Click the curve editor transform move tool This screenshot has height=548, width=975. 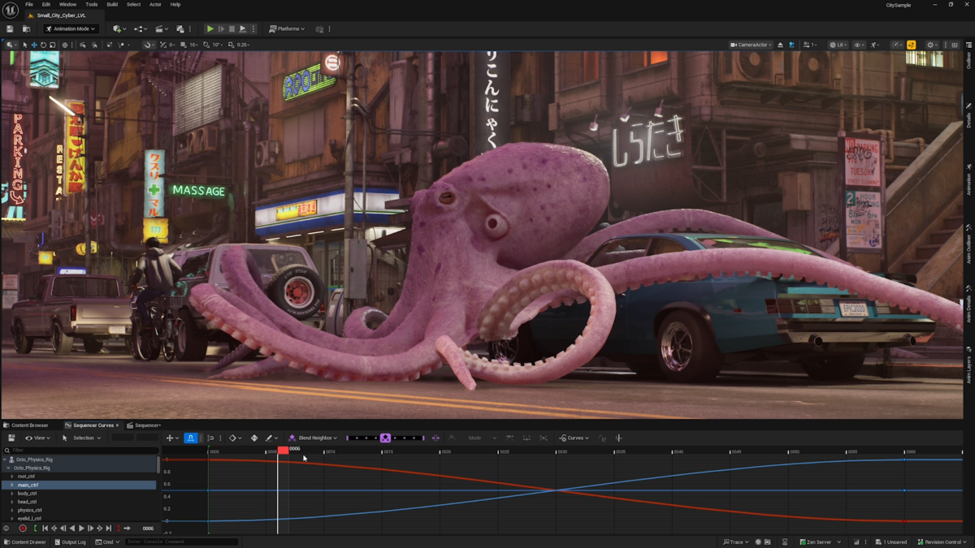(x=171, y=438)
